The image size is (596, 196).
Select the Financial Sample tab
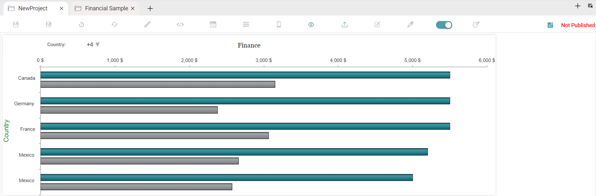[x=106, y=8]
